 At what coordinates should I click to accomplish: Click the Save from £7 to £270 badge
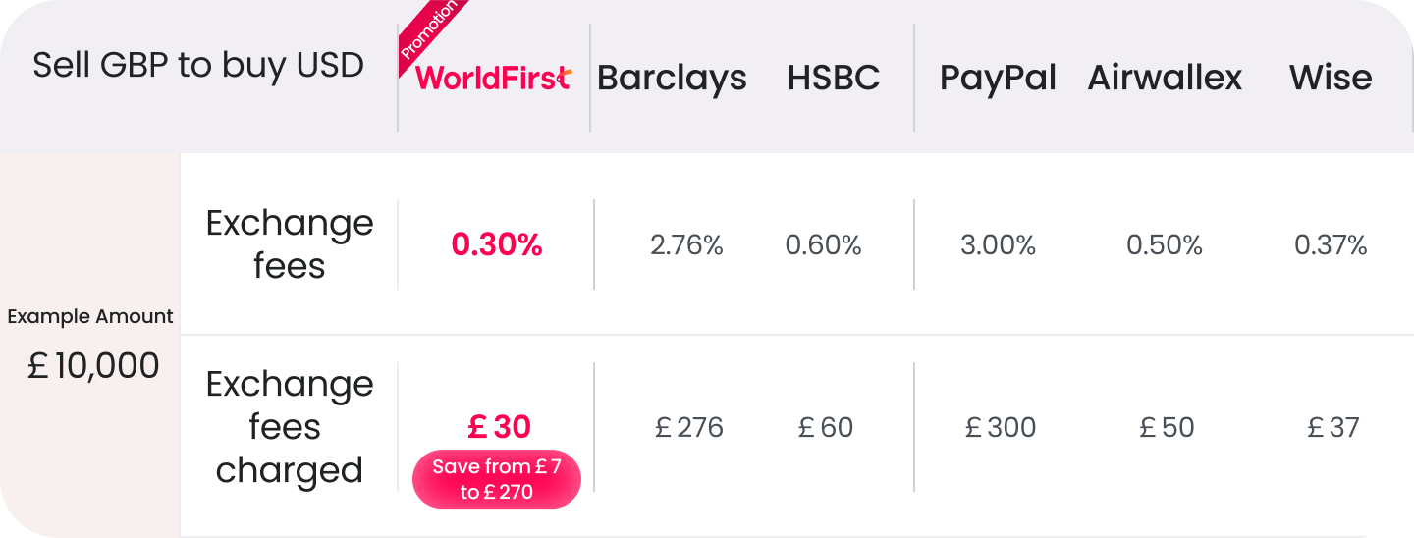click(497, 479)
